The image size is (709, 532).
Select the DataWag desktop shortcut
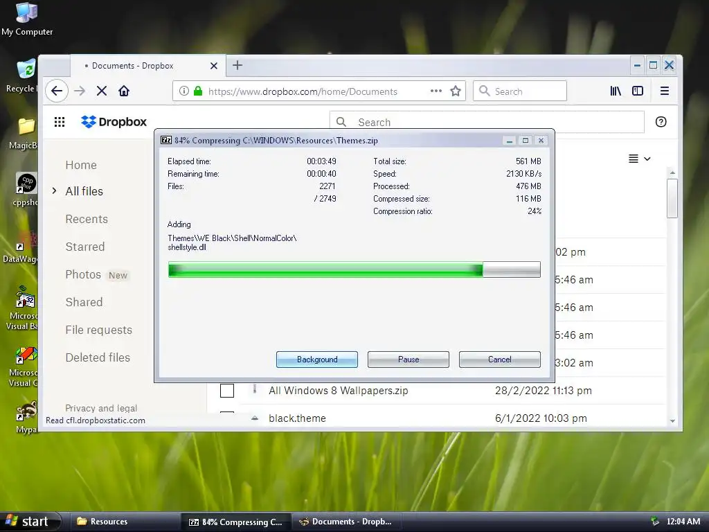[21, 248]
